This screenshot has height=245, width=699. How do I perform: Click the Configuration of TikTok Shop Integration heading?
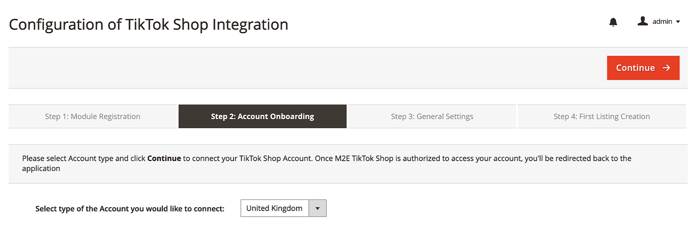tap(148, 25)
